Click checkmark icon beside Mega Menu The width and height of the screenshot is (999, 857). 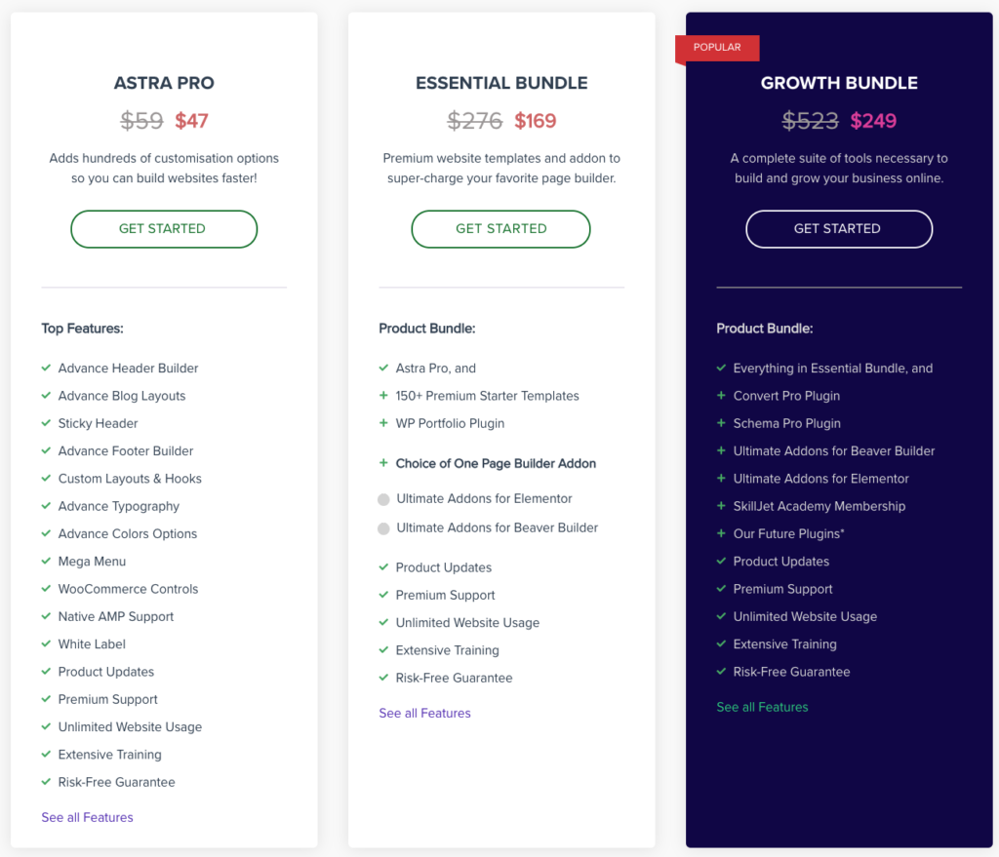click(46, 561)
